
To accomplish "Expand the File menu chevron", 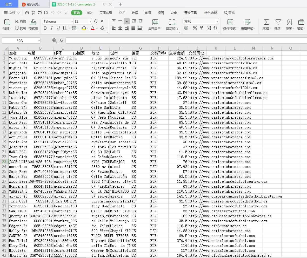I will (19, 13).
